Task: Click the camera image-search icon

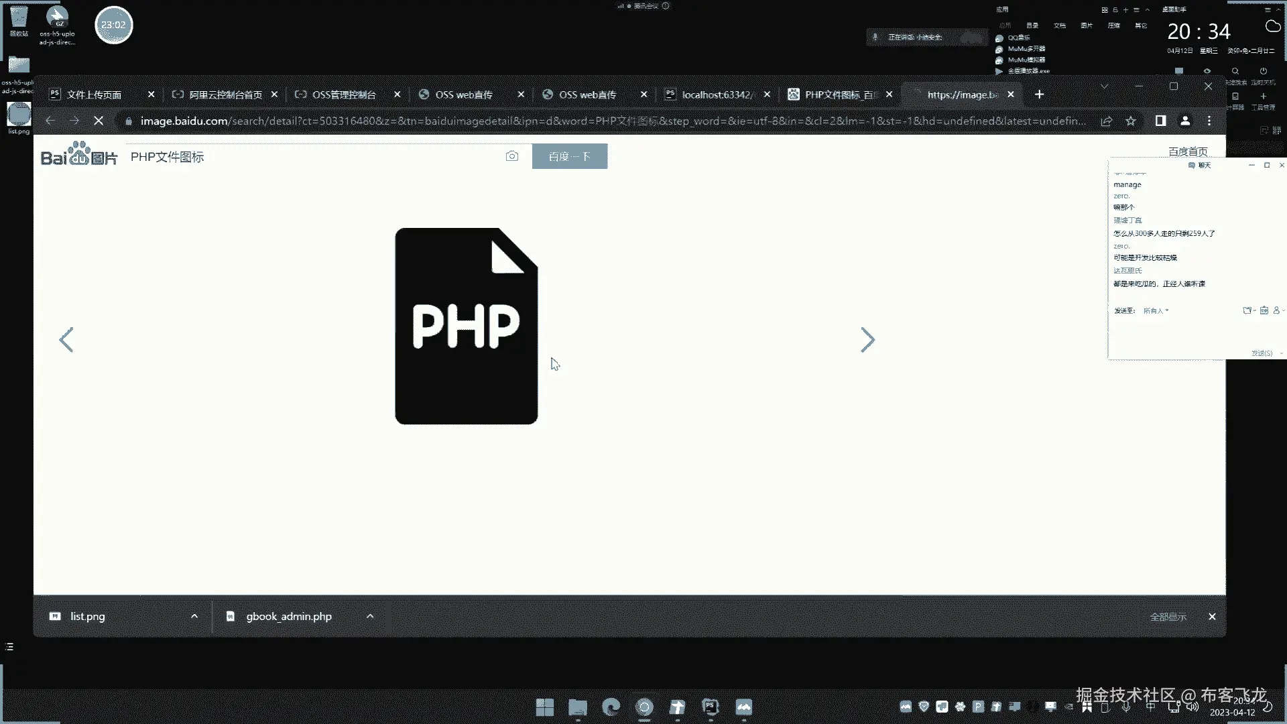Action: 512,156
